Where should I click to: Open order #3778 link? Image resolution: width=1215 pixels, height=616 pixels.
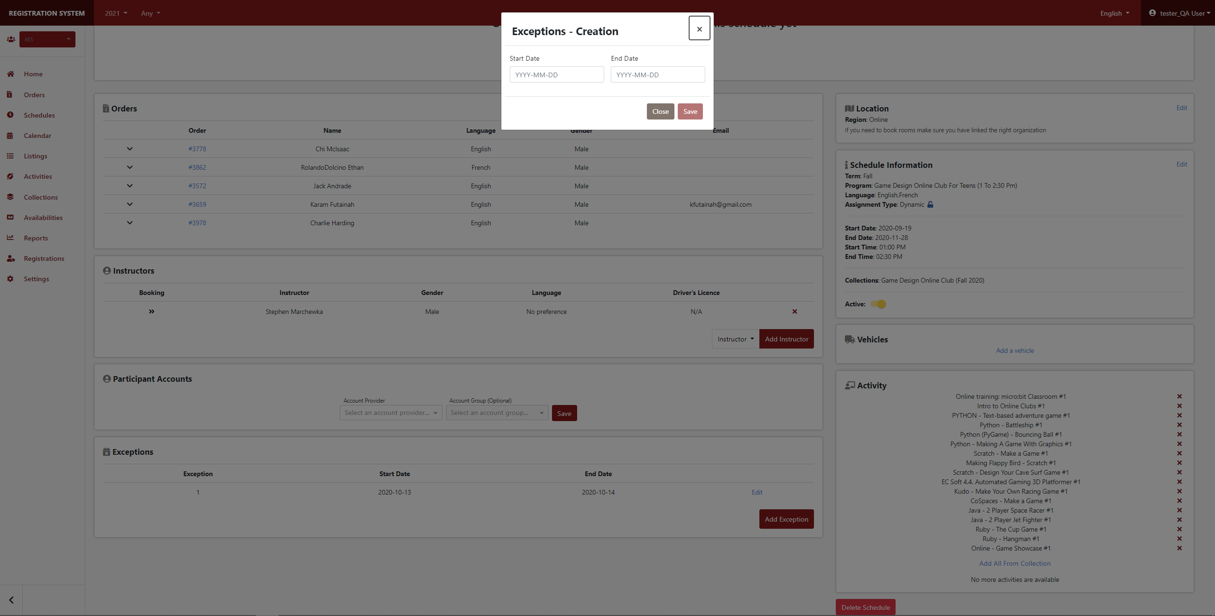click(197, 149)
